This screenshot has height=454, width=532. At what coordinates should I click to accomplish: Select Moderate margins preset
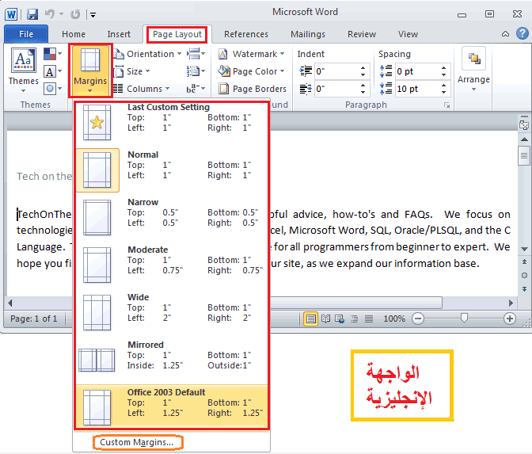pos(172,265)
